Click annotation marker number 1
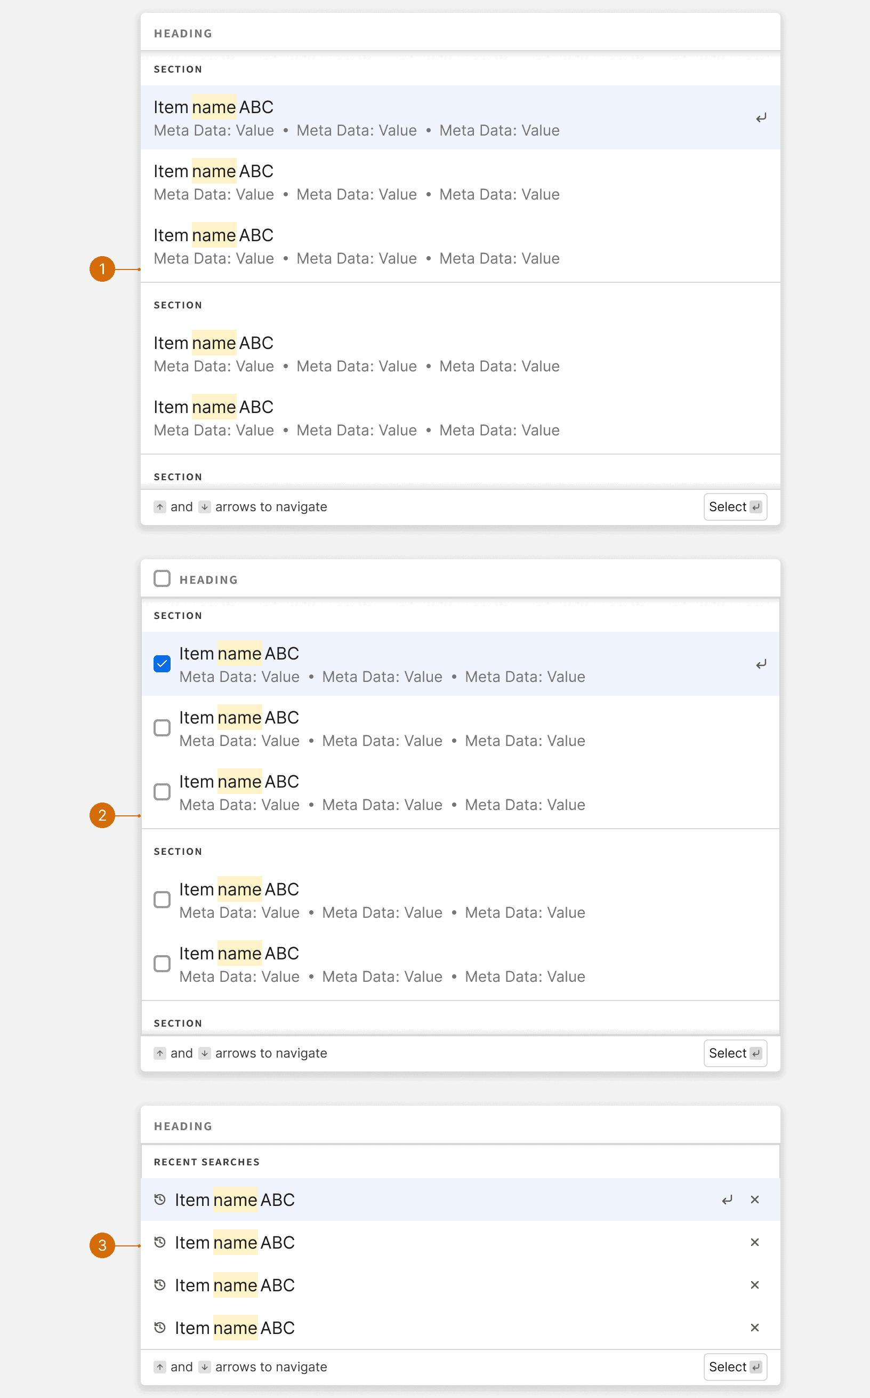Image resolution: width=870 pixels, height=1398 pixels. [x=102, y=269]
